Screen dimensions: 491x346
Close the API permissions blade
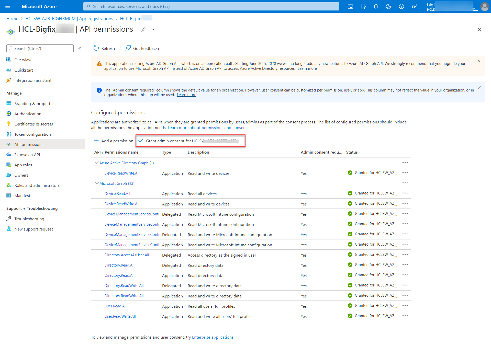[479, 30]
